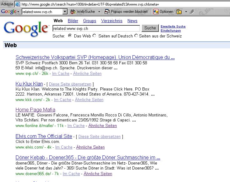Click 'Erweiterte Suche' link
This screenshot has height=182, width=230.
(173, 27)
